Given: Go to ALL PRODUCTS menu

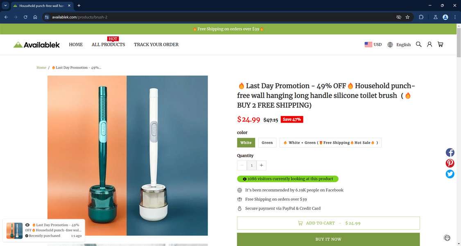Looking at the screenshot, I should [108, 45].
